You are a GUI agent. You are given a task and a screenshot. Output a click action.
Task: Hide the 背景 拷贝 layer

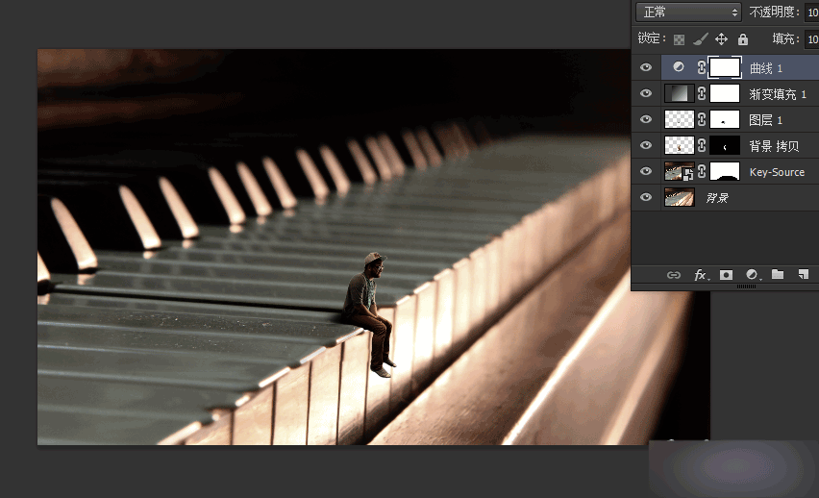[646, 145]
